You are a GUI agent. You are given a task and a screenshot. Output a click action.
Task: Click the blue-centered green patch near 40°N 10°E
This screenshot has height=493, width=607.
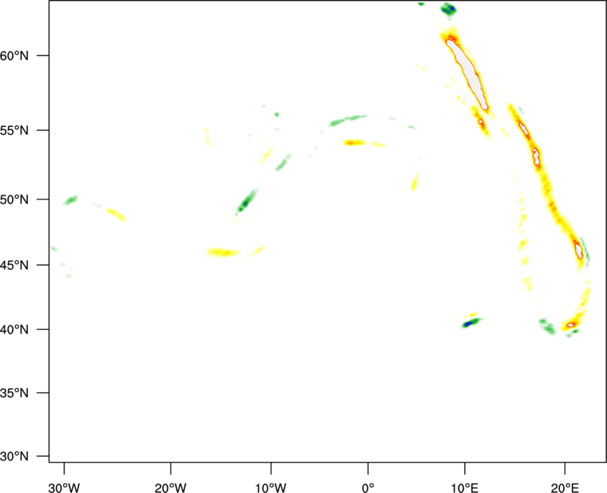click(471, 322)
